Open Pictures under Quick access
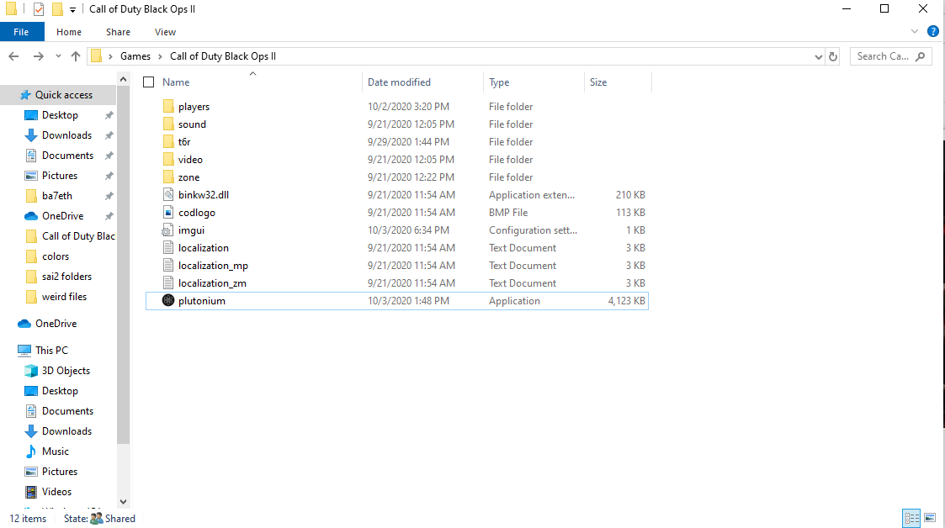Image resolution: width=945 pixels, height=528 pixels. click(x=50, y=176)
